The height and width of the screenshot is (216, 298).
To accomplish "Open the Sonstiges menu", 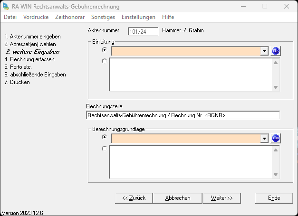I will pos(103,17).
